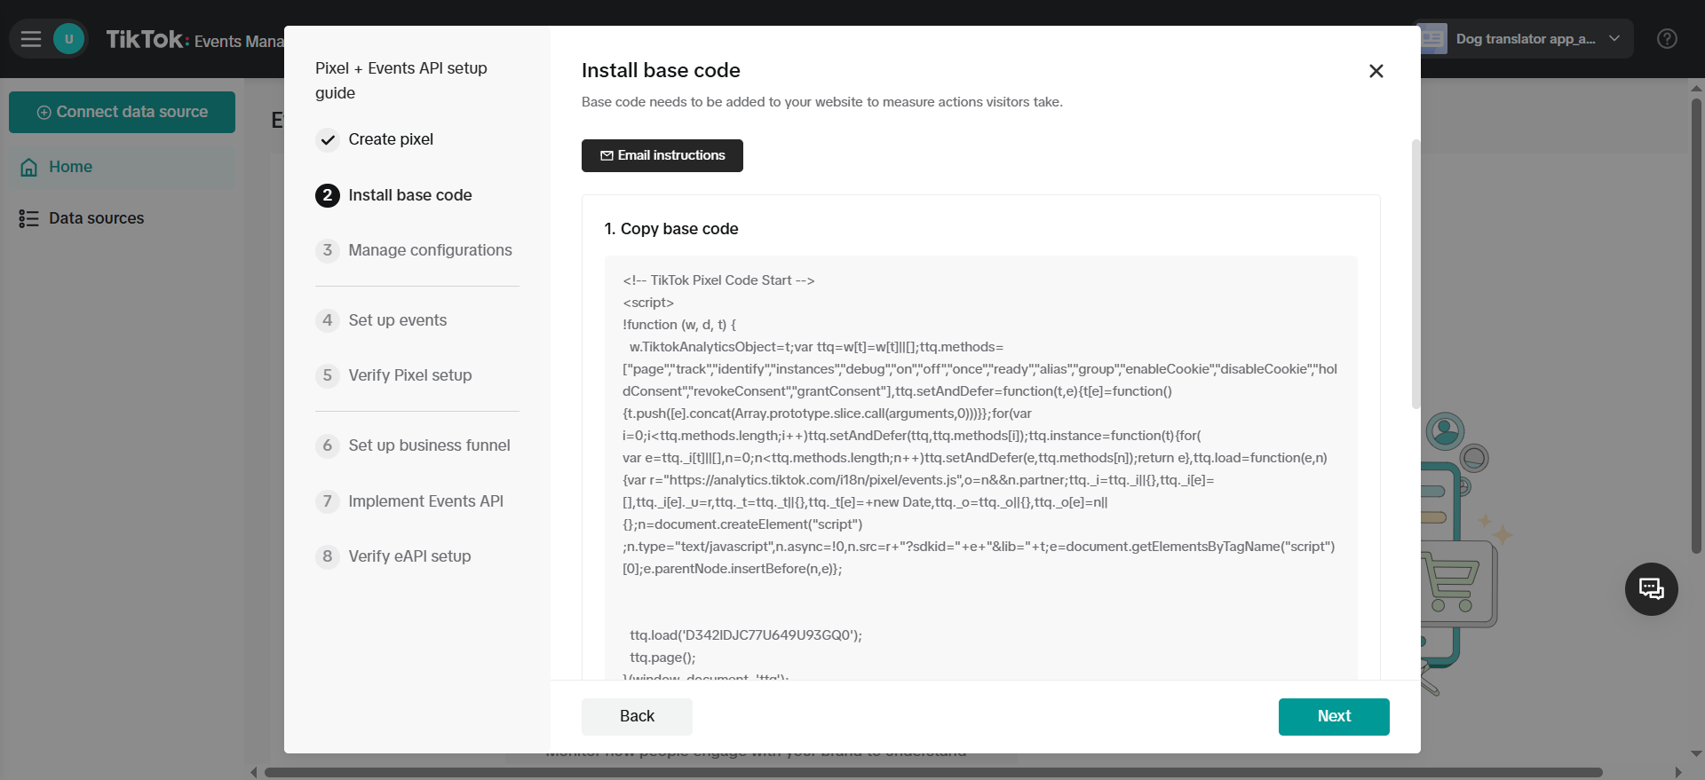The width and height of the screenshot is (1705, 780).
Task: Select Implement Events API step
Action: pyautogui.click(x=426, y=501)
